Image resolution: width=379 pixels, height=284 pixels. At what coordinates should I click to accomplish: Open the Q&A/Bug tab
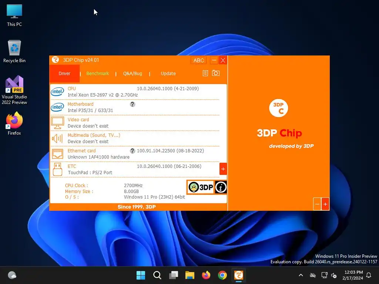tap(133, 74)
